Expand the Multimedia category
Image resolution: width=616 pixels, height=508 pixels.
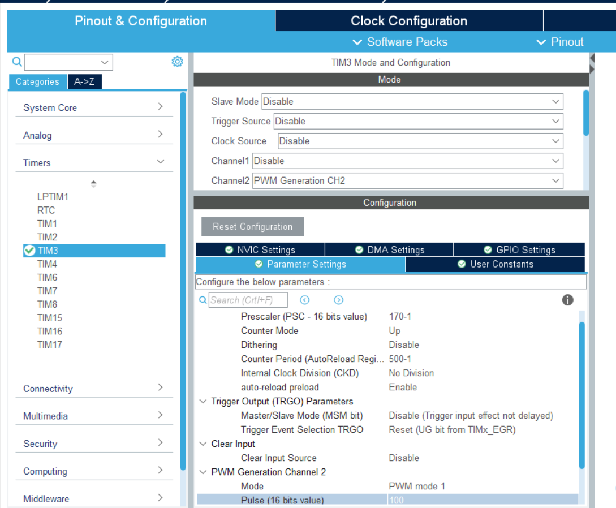pos(94,416)
